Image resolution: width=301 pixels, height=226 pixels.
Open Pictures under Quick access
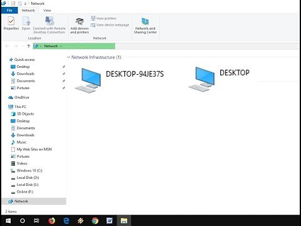pyautogui.click(x=20, y=88)
